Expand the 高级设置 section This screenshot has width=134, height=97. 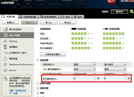[x=38, y=88]
